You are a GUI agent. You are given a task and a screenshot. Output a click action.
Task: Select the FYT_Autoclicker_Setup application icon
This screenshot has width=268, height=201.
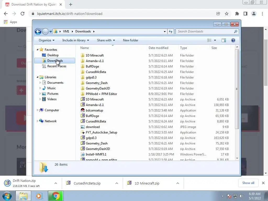point(82,132)
